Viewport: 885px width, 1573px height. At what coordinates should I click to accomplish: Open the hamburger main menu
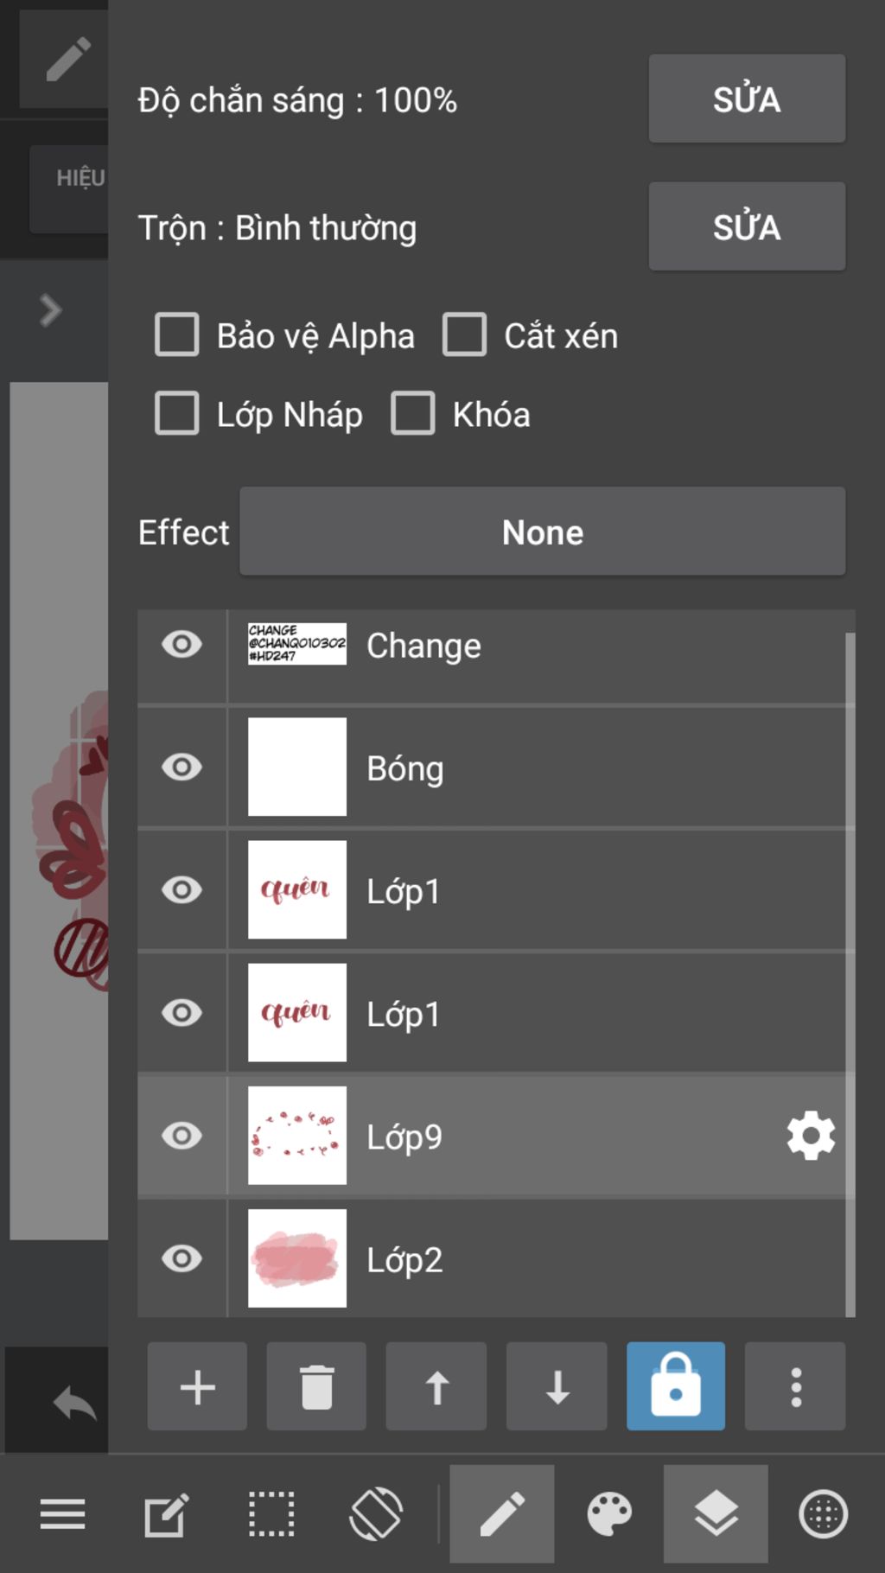tap(62, 1514)
